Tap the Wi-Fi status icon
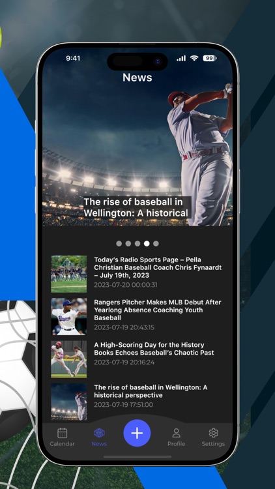 194,58
